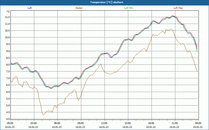Click the blue Luft legend label
Image resolution: width=209 pixels, height=130 pixels.
pos(30,8)
